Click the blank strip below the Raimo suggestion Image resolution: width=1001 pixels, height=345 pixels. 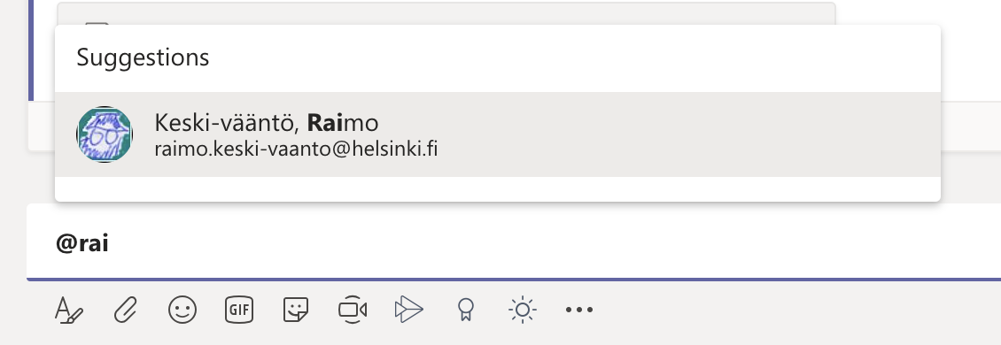(497, 188)
